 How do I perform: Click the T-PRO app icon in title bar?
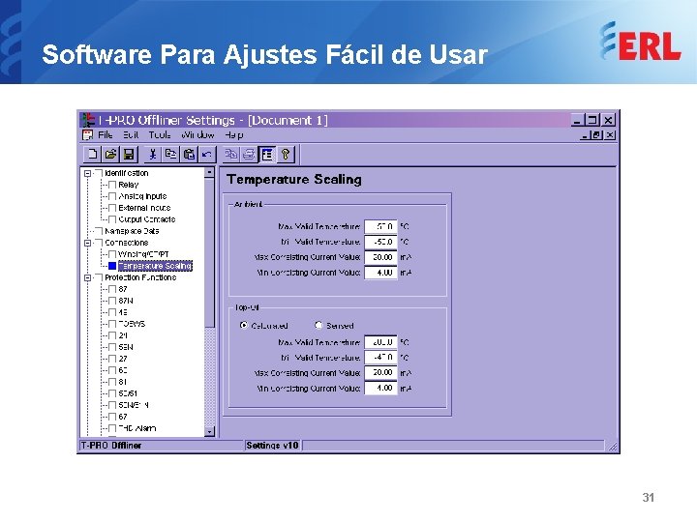pyautogui.click(x=88, y=120)
